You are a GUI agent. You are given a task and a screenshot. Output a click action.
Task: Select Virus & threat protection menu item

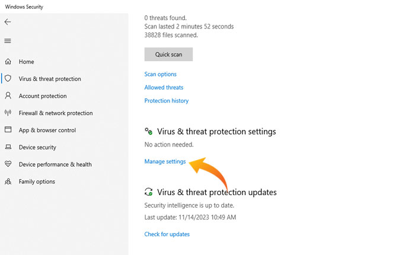[x=50, y=79]
